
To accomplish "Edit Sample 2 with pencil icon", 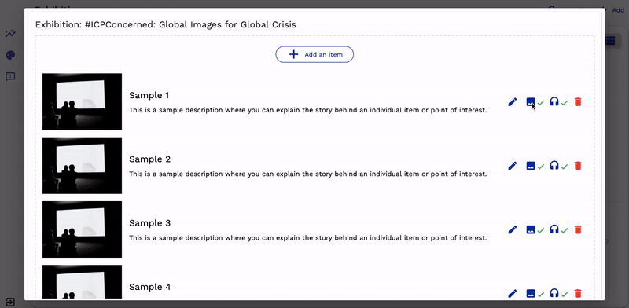I will 513,166.
